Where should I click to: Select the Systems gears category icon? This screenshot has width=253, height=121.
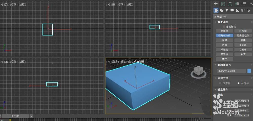(x=248, y=10)
